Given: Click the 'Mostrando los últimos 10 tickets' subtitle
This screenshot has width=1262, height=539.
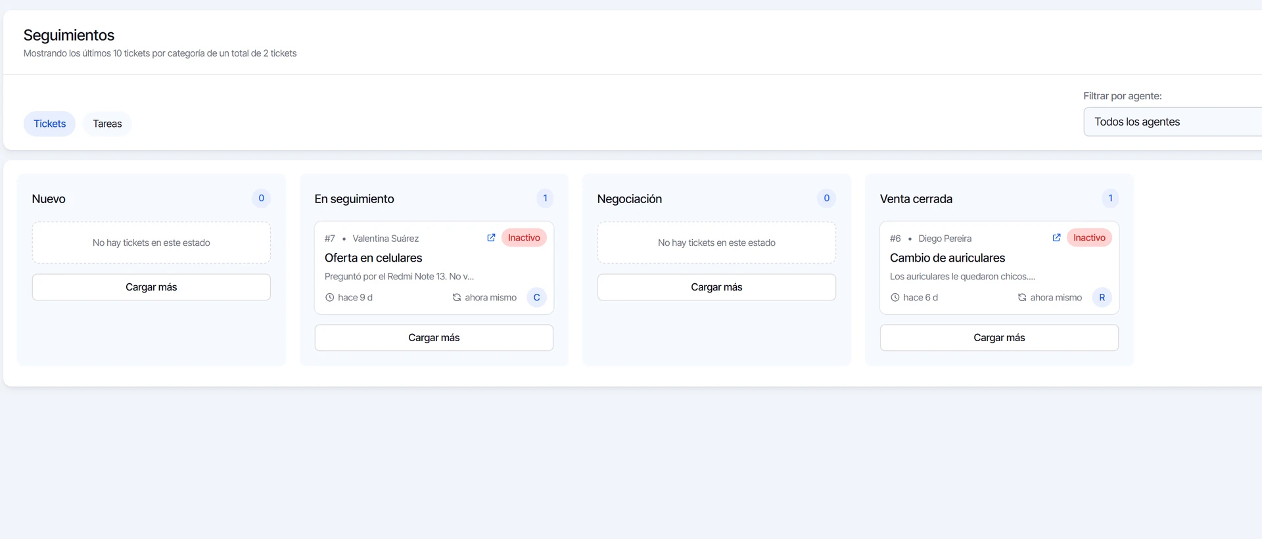Looking at the screenshot, I should pos(160,53).
